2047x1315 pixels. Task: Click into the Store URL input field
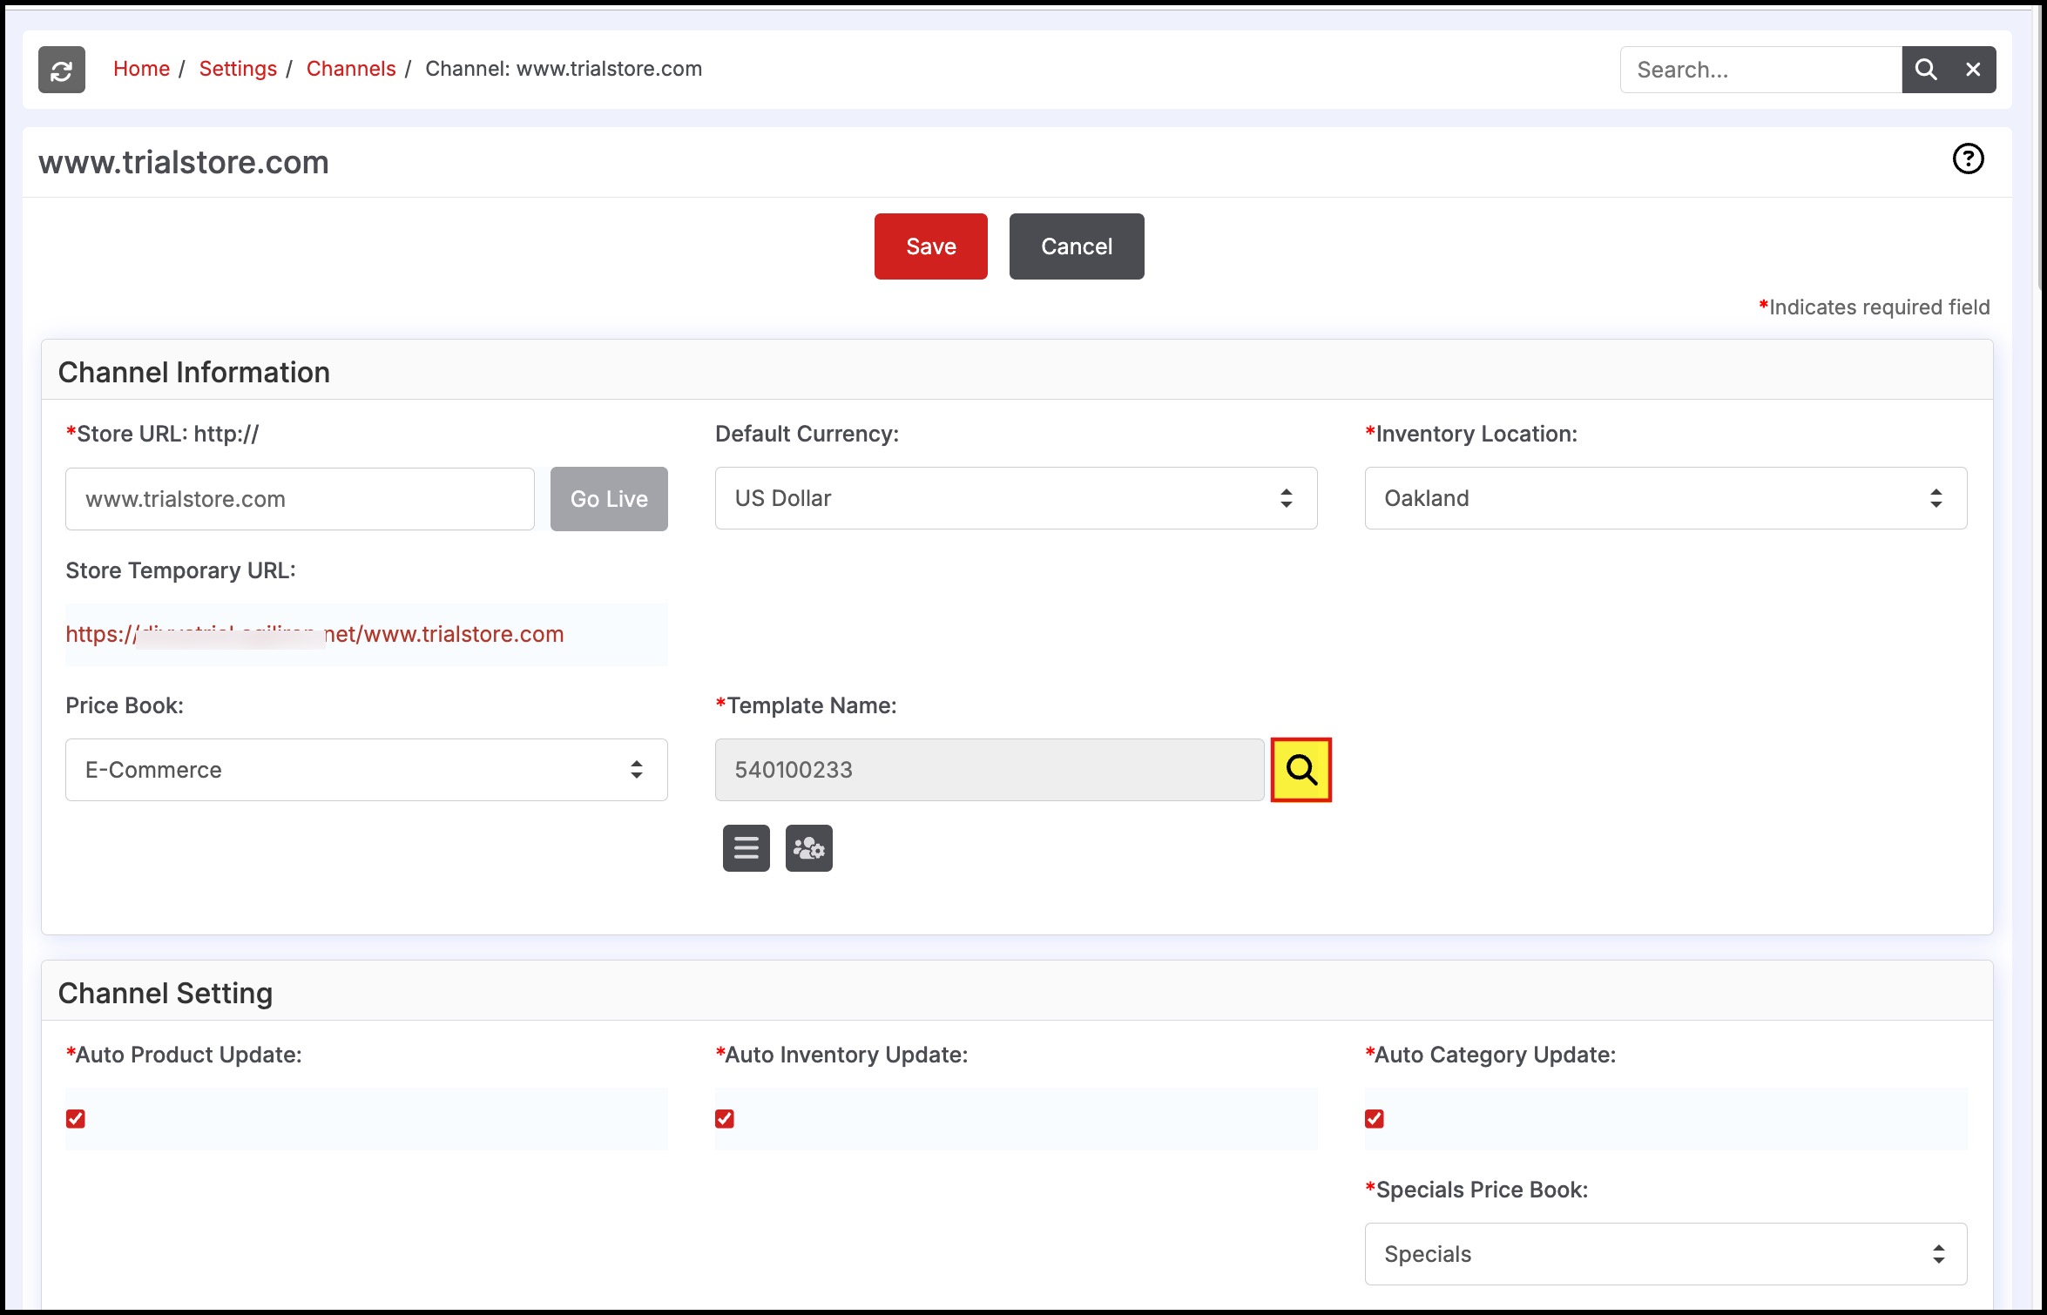coord(300,499)
